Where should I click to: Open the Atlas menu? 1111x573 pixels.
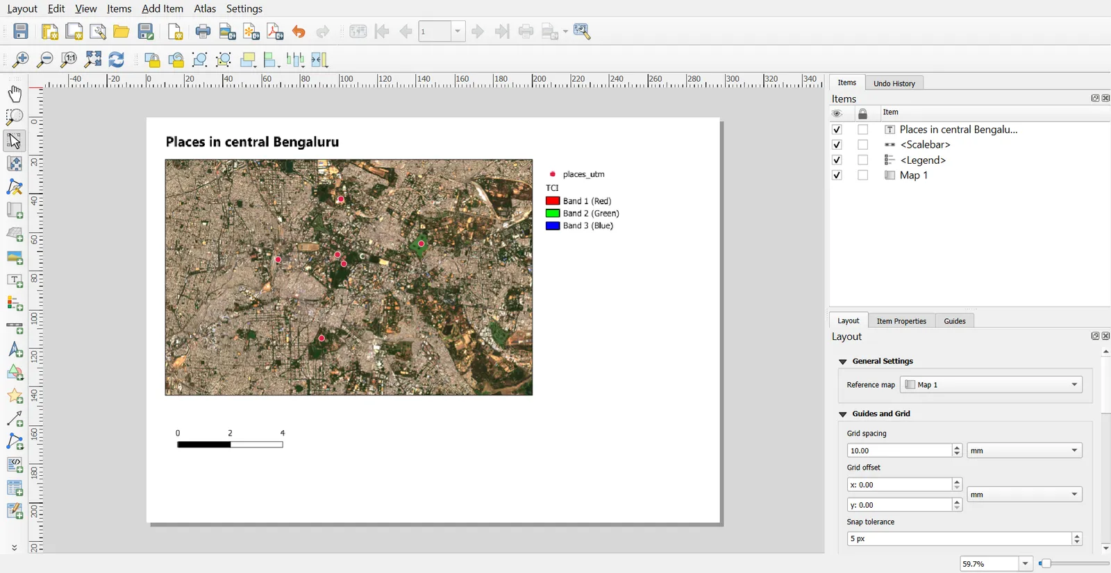(x=205, y=8)
